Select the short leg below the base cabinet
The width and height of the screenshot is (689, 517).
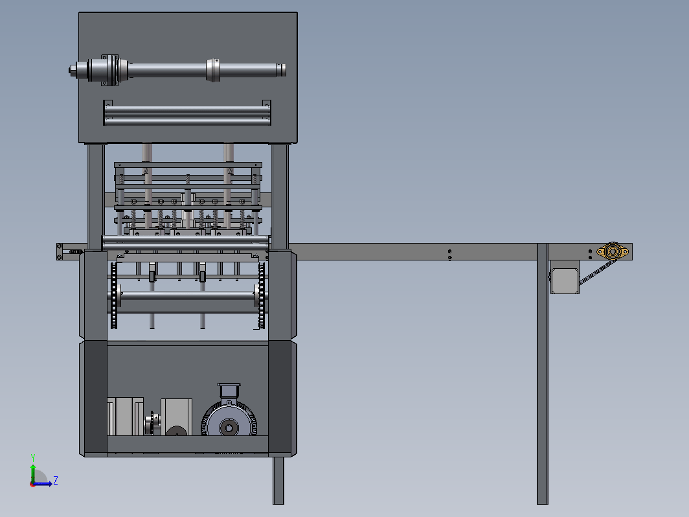278,481
